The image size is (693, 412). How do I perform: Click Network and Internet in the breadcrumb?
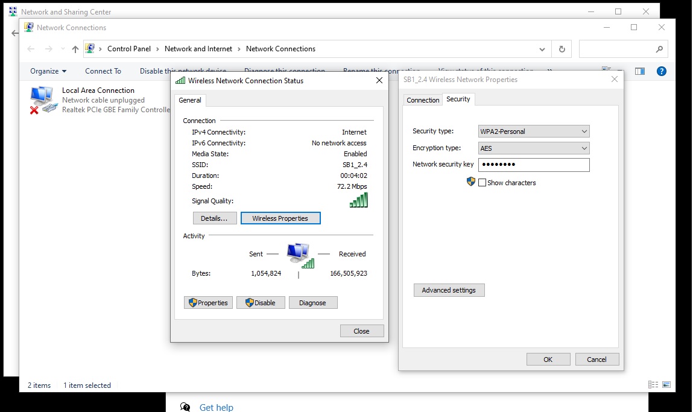click(198, 49)
